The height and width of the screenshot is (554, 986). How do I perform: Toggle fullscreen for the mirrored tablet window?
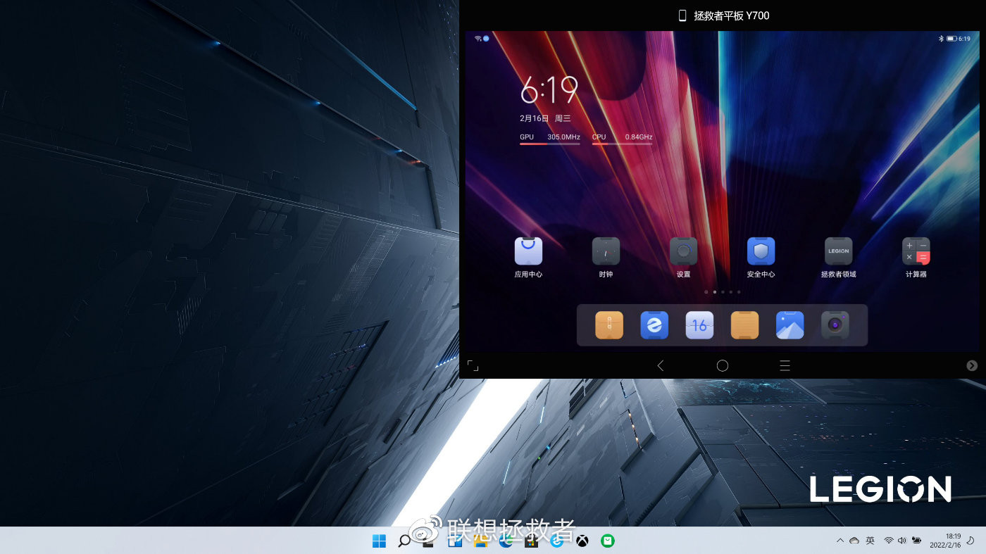pos(473,365)
